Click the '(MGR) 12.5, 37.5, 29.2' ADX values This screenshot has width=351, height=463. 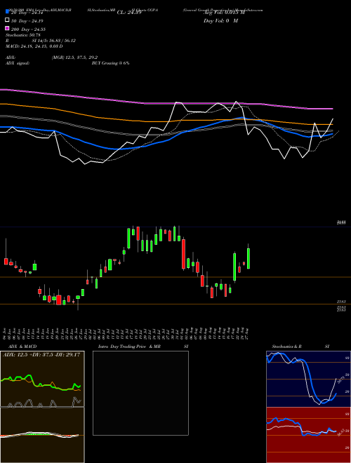point(74,58)
